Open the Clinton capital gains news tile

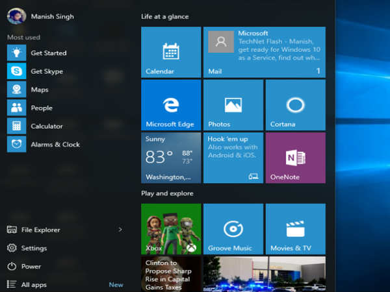171,274
